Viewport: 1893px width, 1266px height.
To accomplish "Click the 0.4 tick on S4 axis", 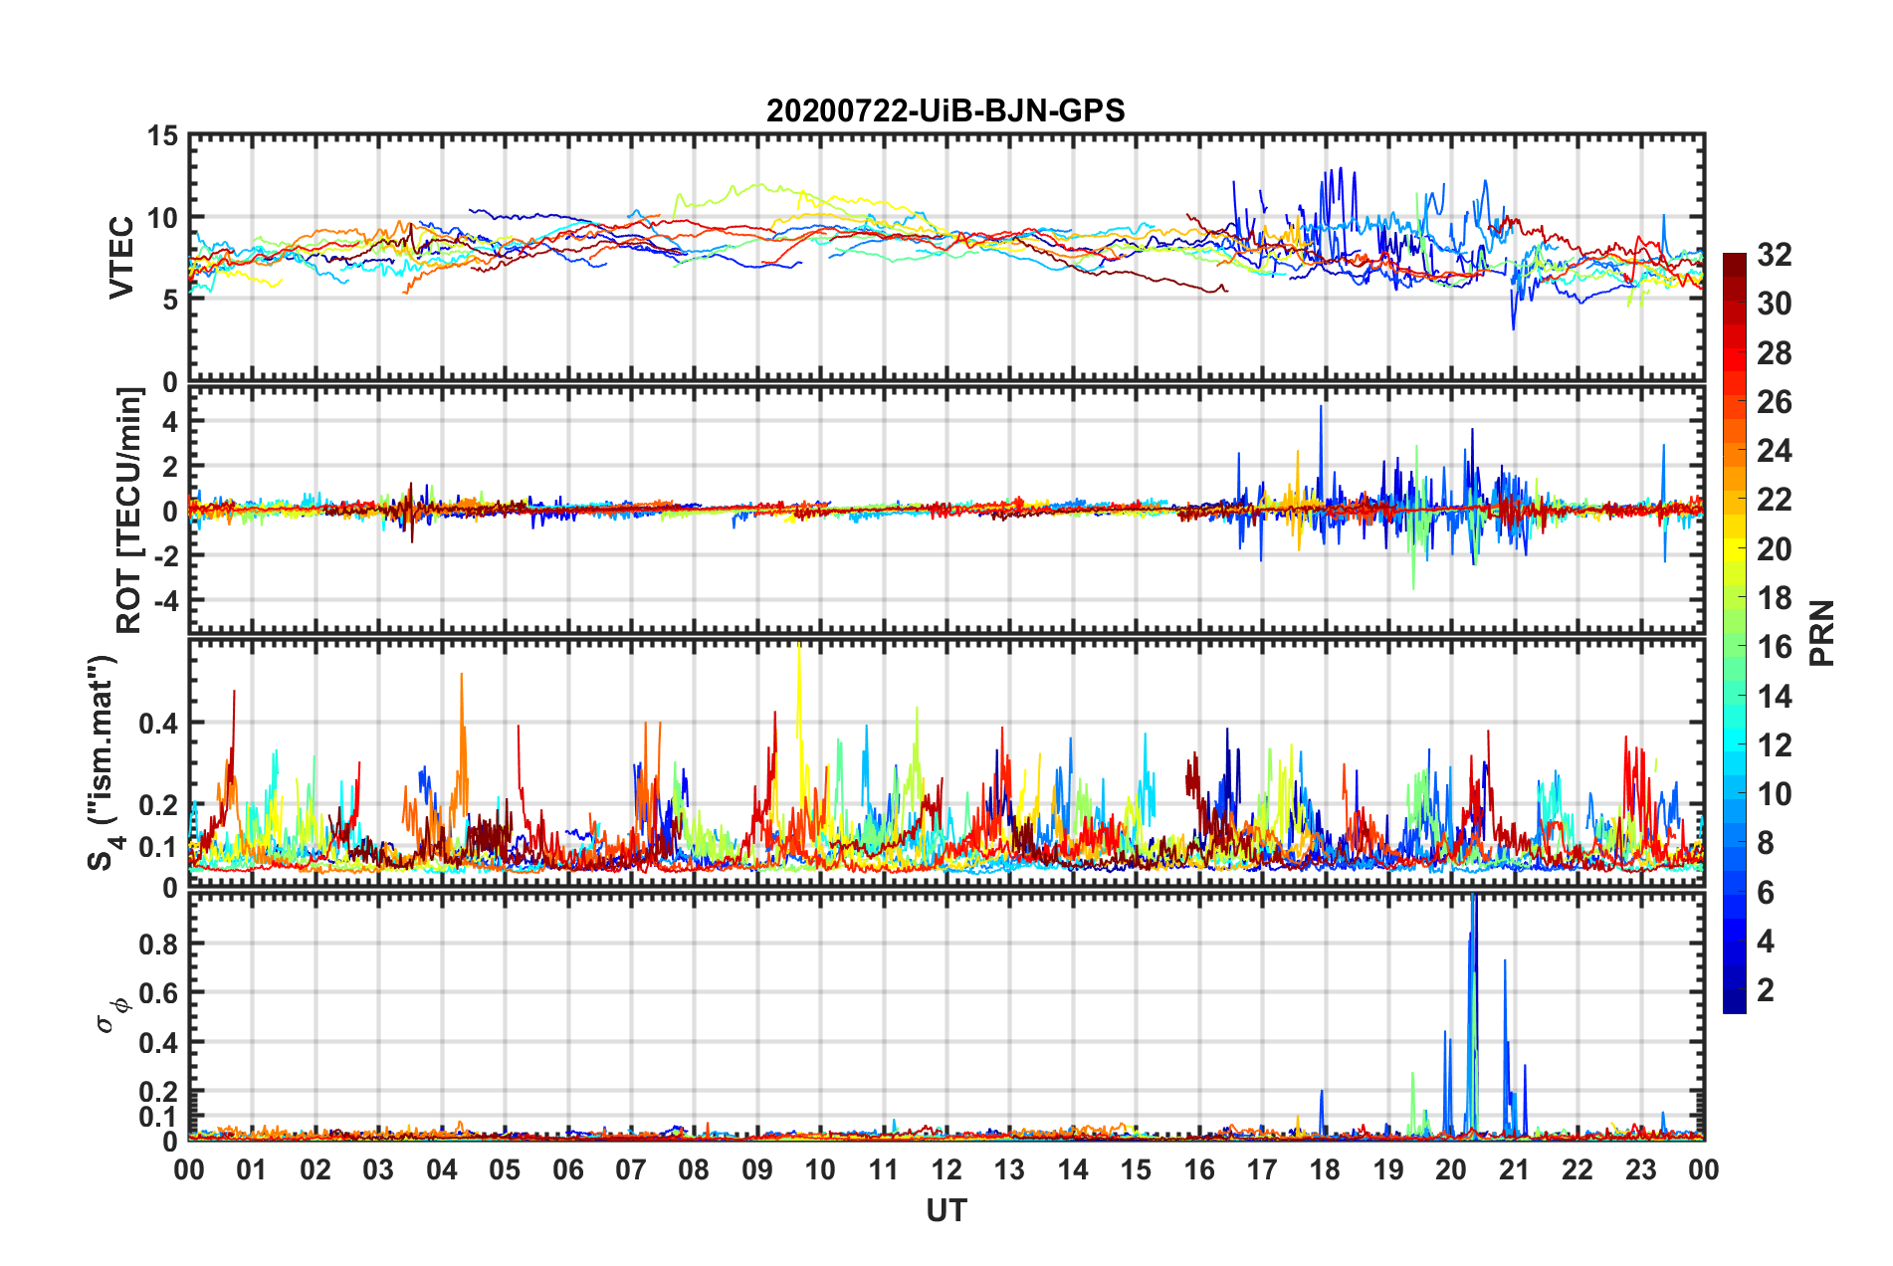I will click(x=158, y=724).
